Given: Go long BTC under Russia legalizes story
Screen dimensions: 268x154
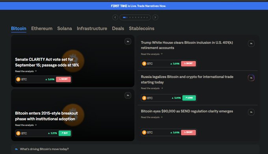Looking at the screenshot, I should pos(189,98).
